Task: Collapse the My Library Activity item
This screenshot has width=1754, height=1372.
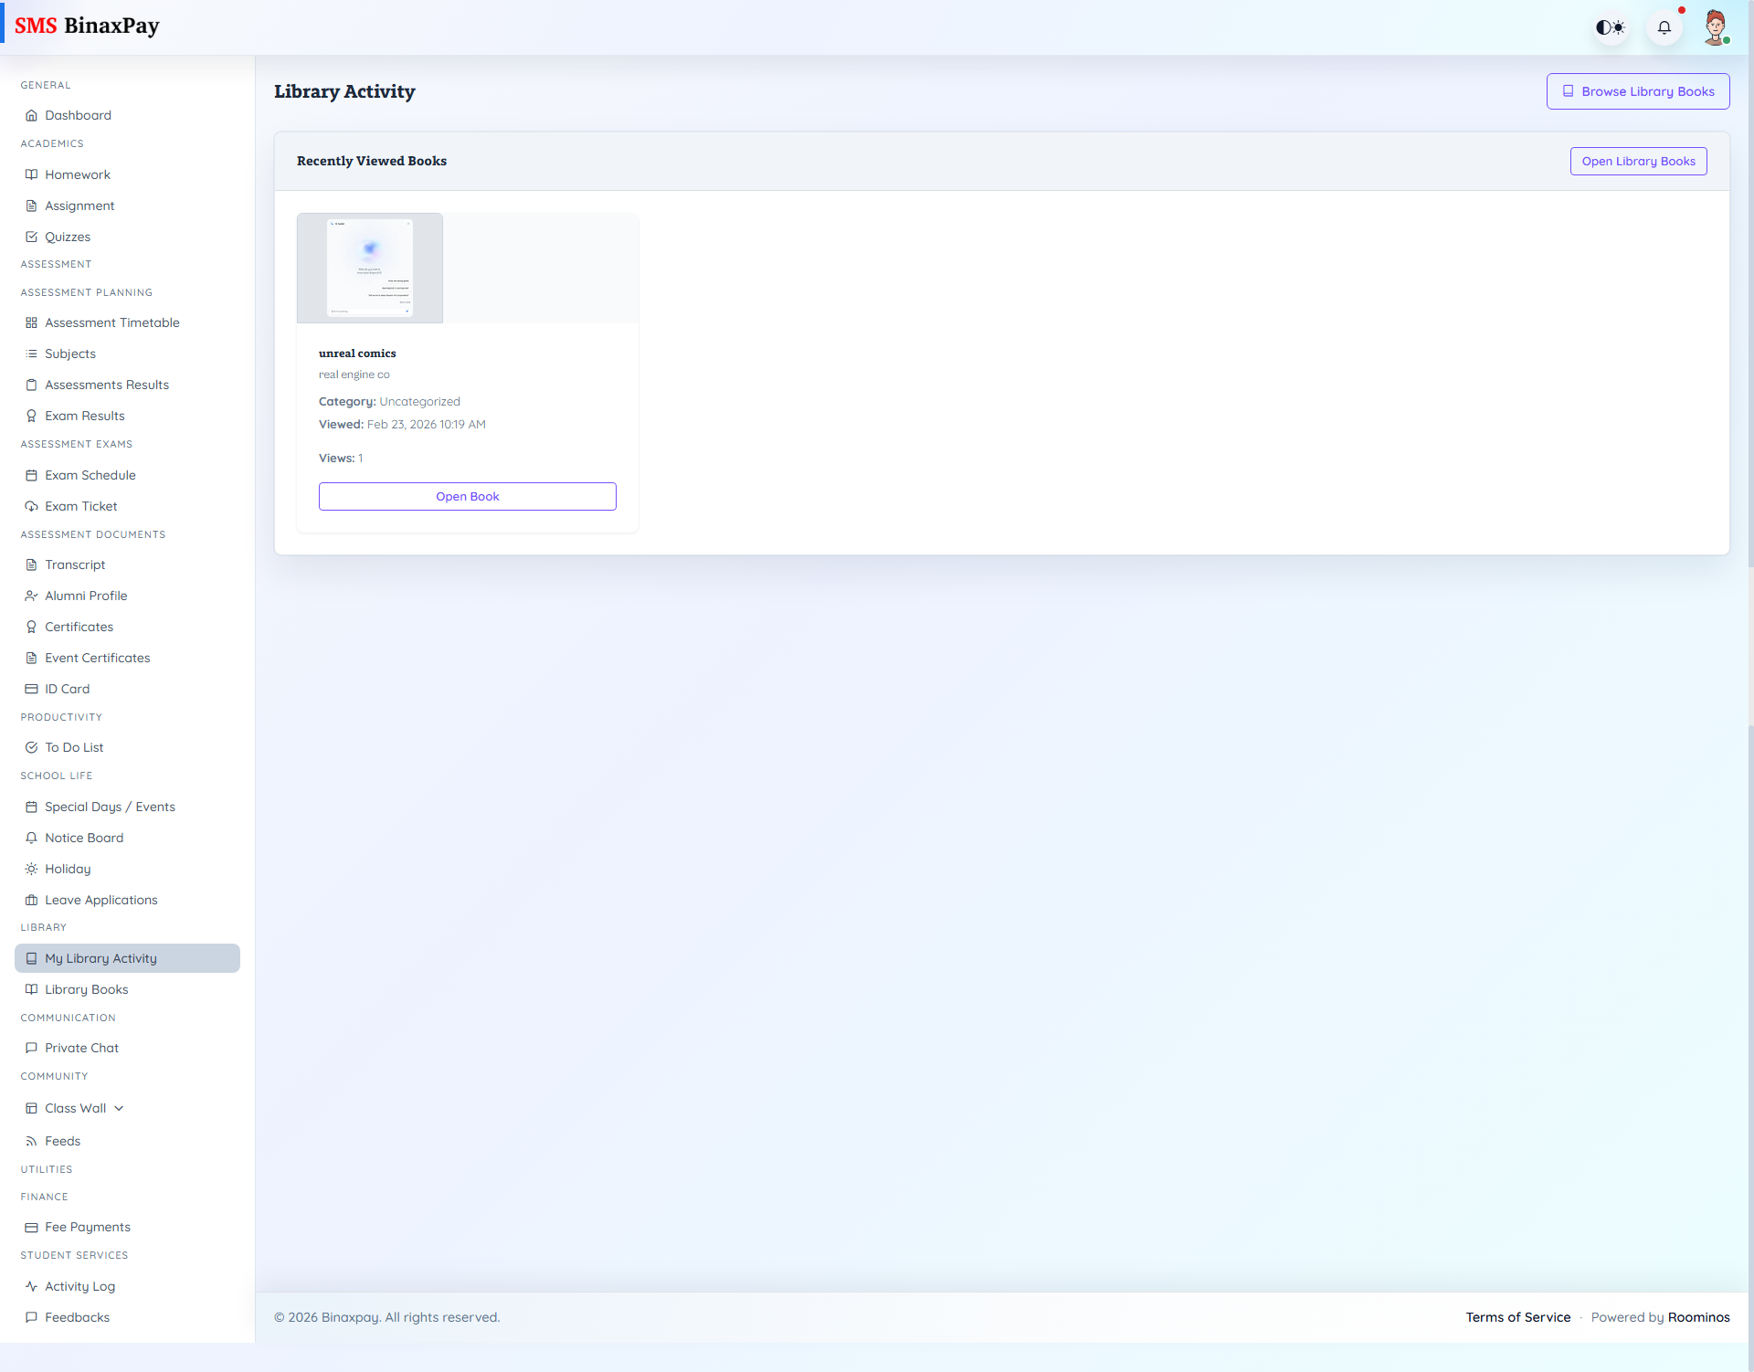Action: (101, 958)
